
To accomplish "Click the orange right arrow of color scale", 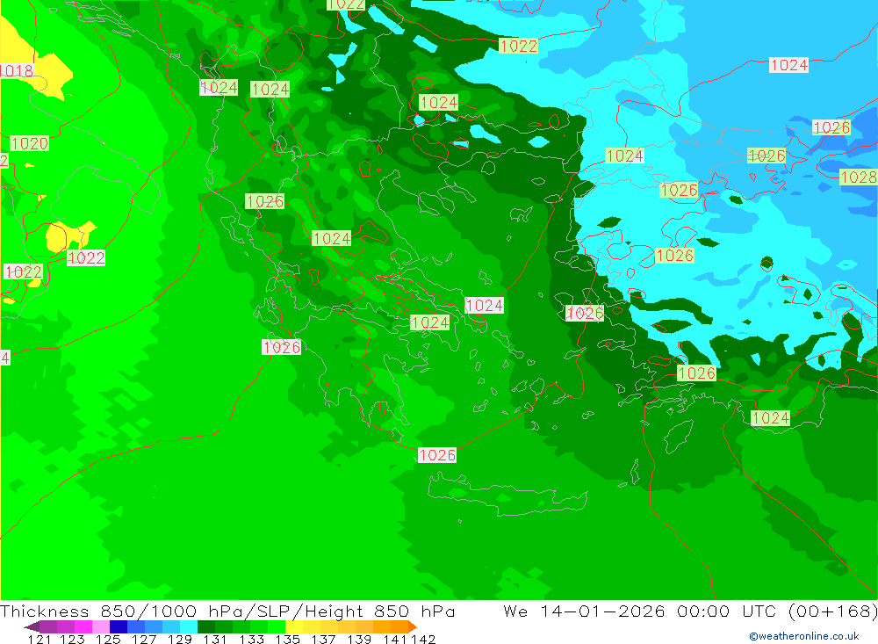I will pyautogui.click(x=413, y=626).
